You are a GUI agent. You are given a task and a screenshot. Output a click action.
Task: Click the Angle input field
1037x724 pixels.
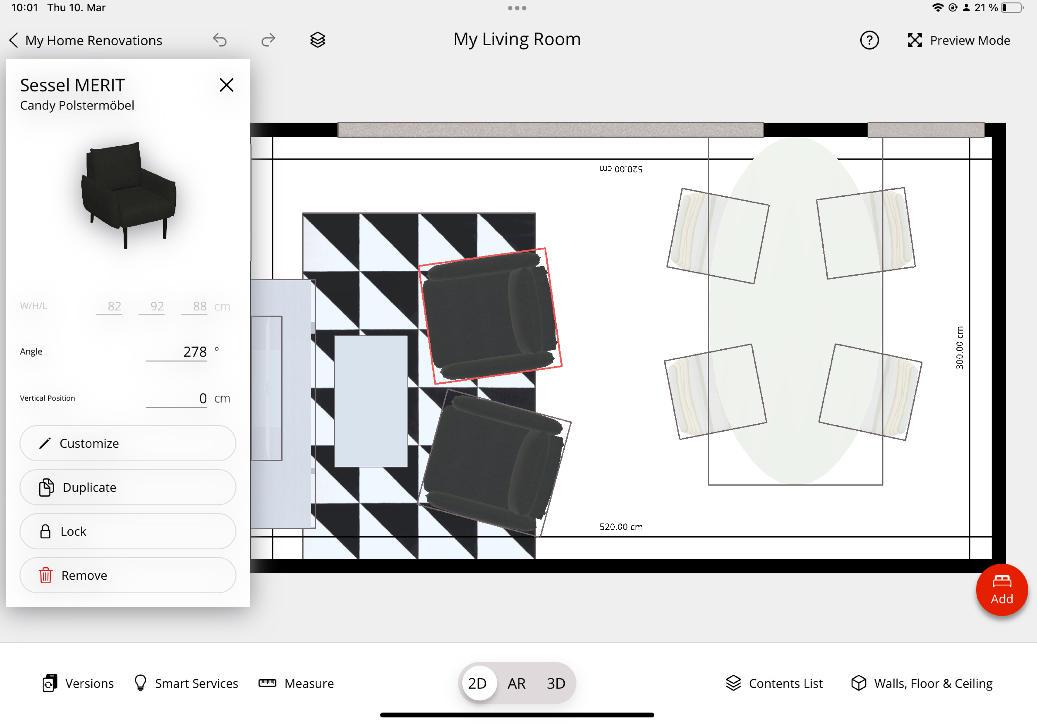click(177, 352)
